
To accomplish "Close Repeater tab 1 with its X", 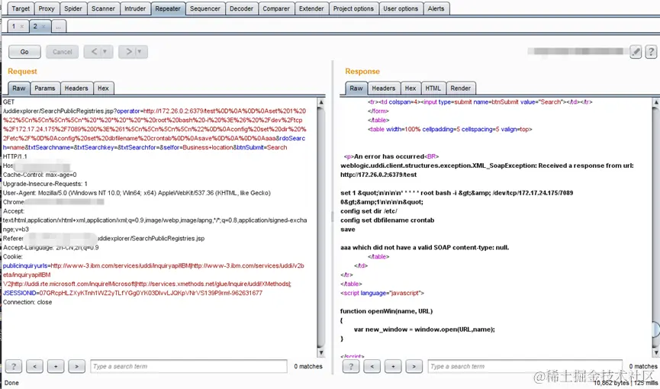I will tap(22, 26).
